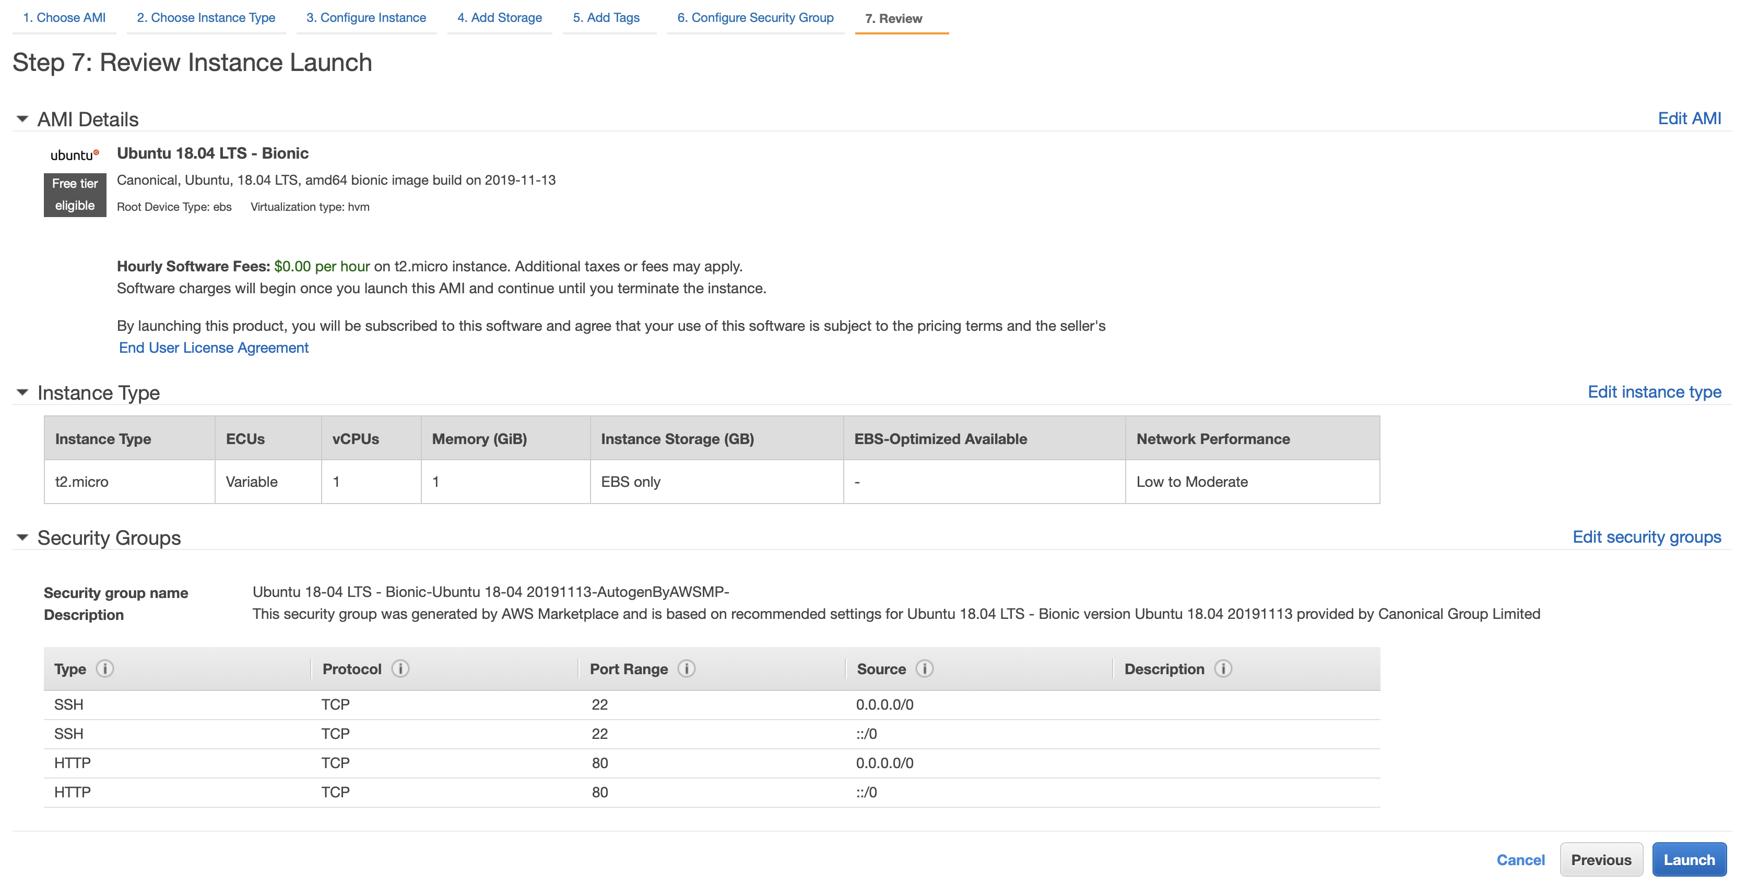Click the Memory (GiB) column header
Image resolution: width=1747 pixels, height=885 pixels.
click(x=505, y=438)
